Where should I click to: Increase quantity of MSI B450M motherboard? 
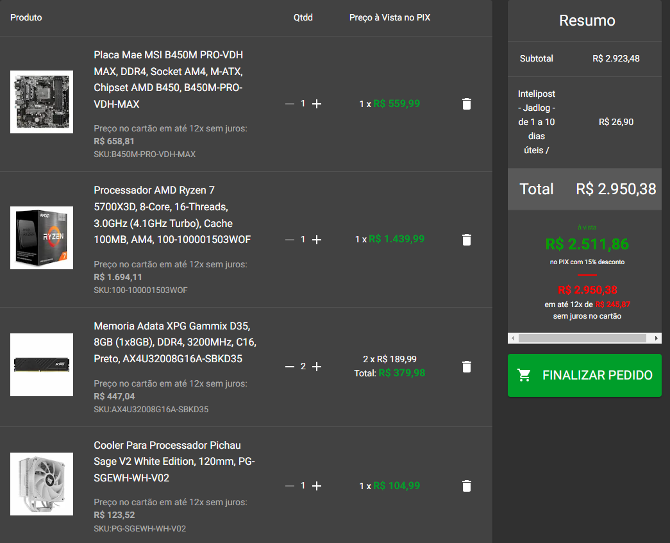click(317, 104)
